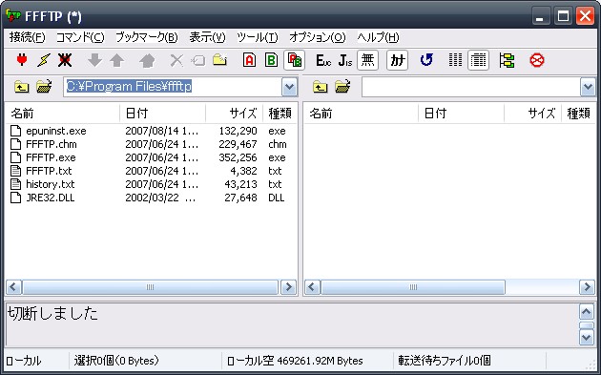Viewport: 601px width, 375px height.
Task: Expand the local path dropdown
Action: 289,87
